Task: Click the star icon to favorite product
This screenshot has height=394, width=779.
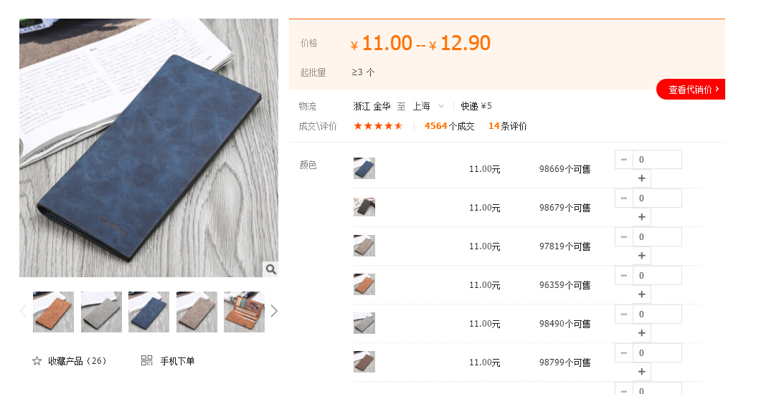Action: point(37,361)
